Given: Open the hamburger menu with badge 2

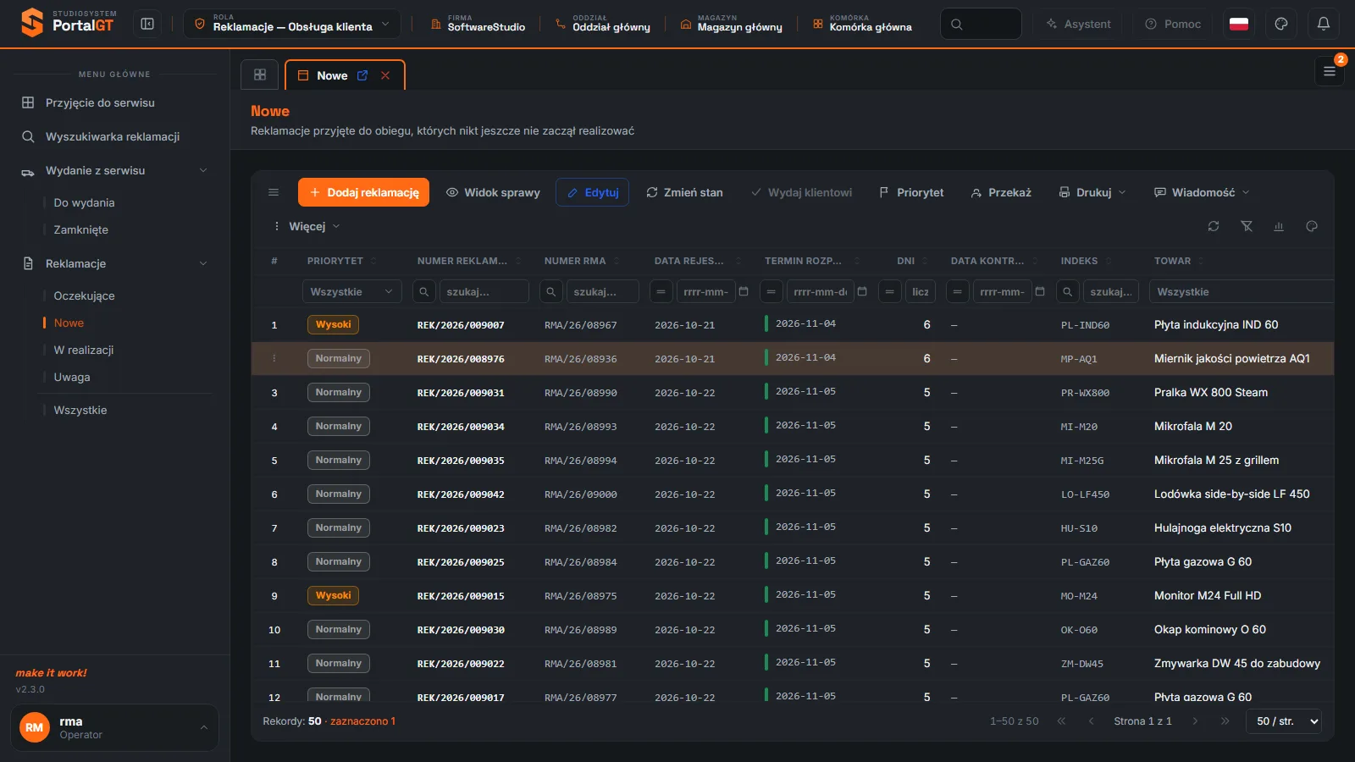Looking at the screenshot, I should (1330, 71).
